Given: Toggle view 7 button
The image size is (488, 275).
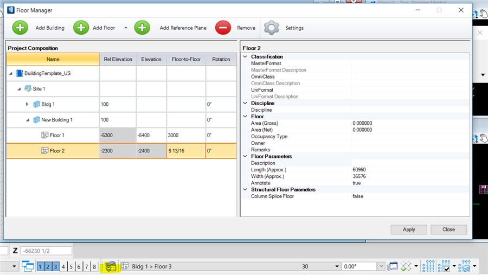Looking at the screenshot, I should click(87, 266).
